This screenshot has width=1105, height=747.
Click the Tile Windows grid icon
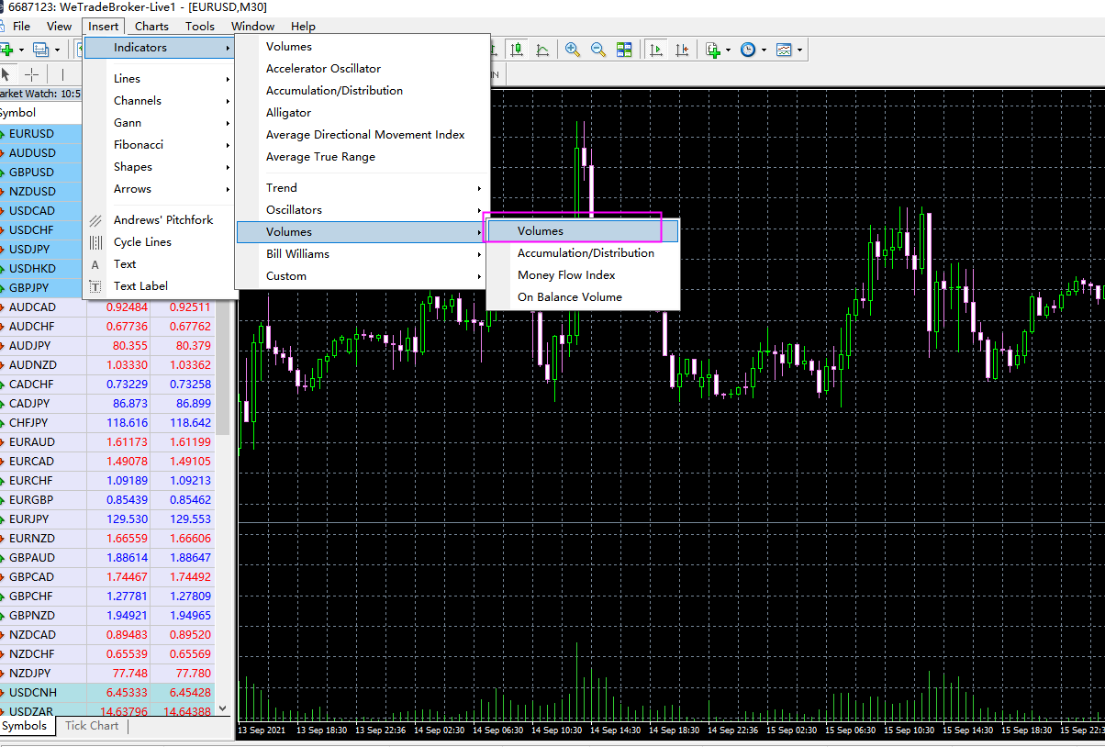(624, 50)
